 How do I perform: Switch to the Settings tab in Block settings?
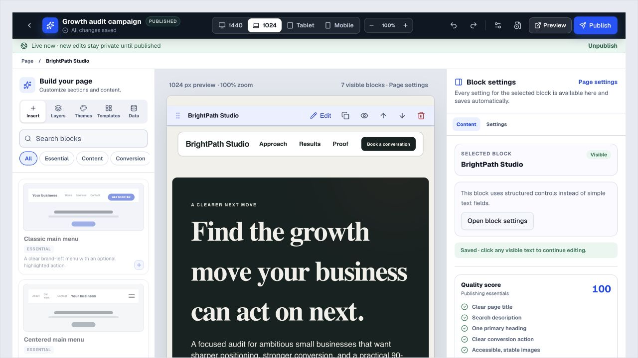pos(496,124)
